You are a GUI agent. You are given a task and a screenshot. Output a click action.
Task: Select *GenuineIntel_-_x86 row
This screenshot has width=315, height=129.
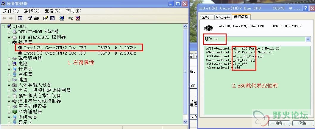223,68
